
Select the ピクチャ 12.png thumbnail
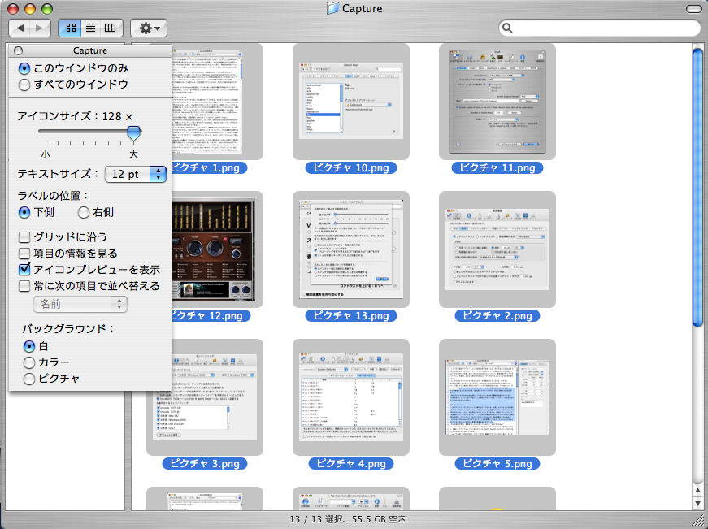point(217,249)
